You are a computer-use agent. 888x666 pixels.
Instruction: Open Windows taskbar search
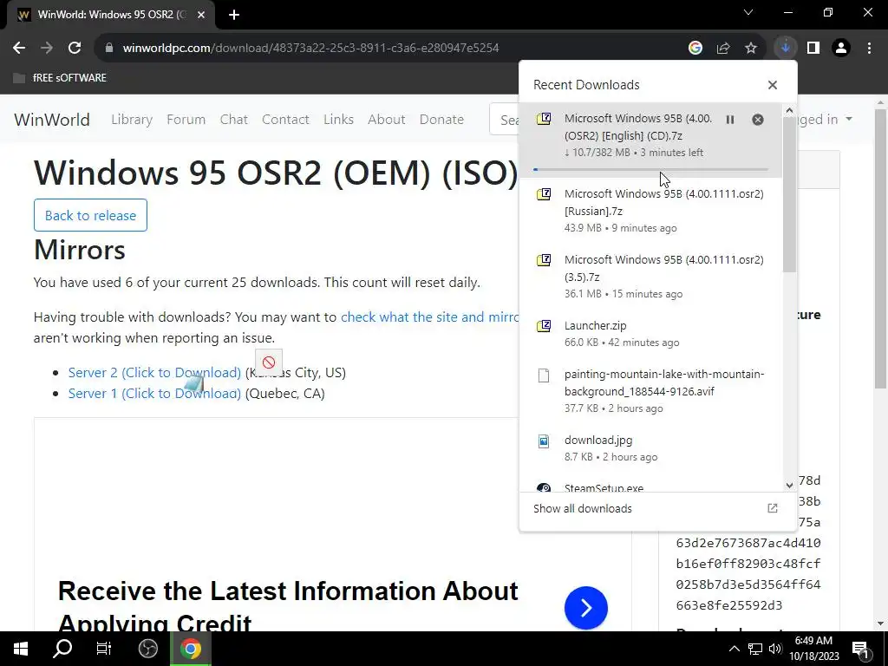point(62,649)
